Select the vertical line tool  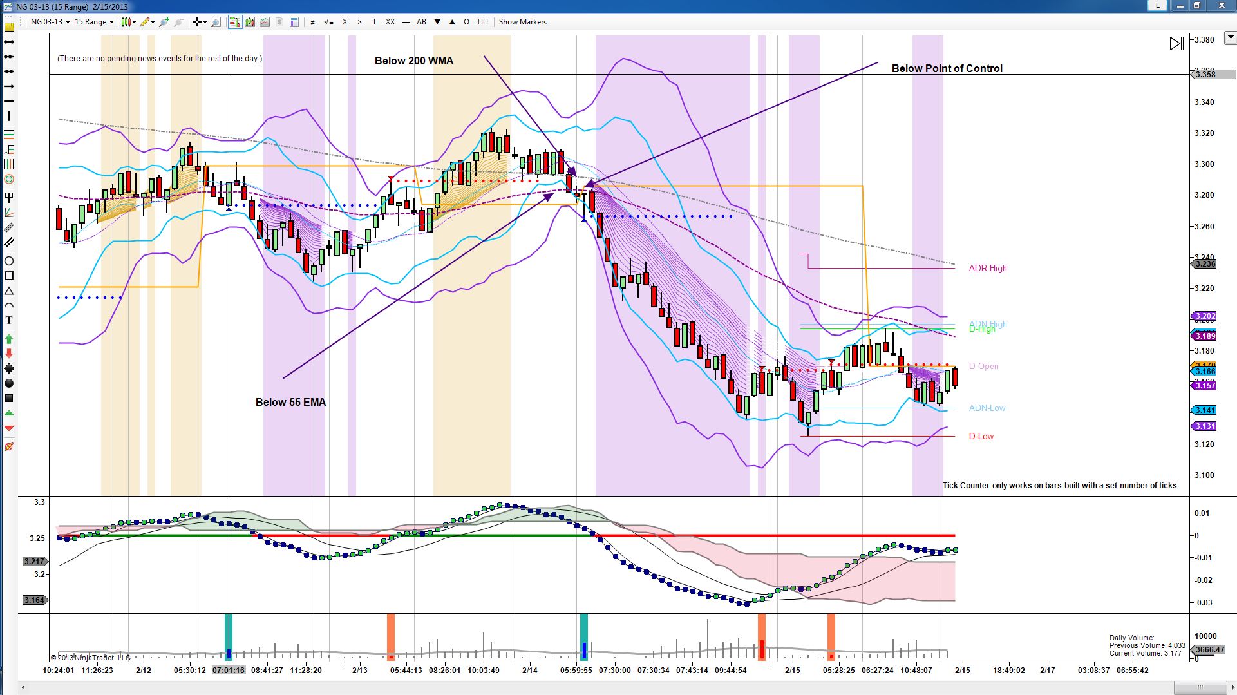coord(9,116)
